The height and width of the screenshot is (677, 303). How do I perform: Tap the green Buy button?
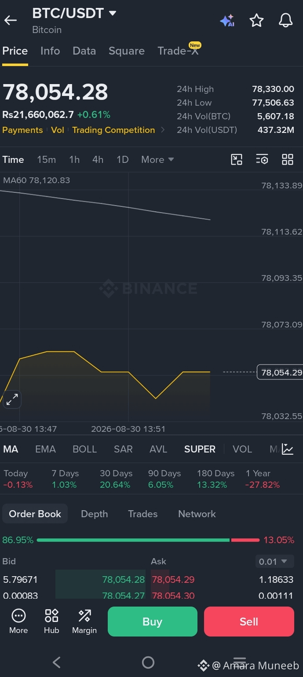click(x=153, y=622)
